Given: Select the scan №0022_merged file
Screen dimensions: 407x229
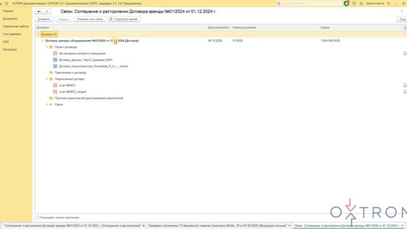Looking at the screenshot, I should click(x=72, y=92).
